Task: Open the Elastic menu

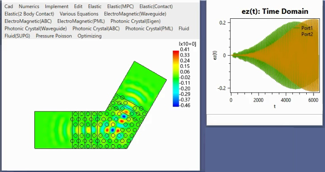Action: point(95,6)
